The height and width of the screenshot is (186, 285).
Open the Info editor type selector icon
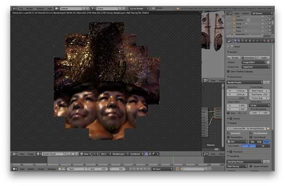click(x=15, y=8)
